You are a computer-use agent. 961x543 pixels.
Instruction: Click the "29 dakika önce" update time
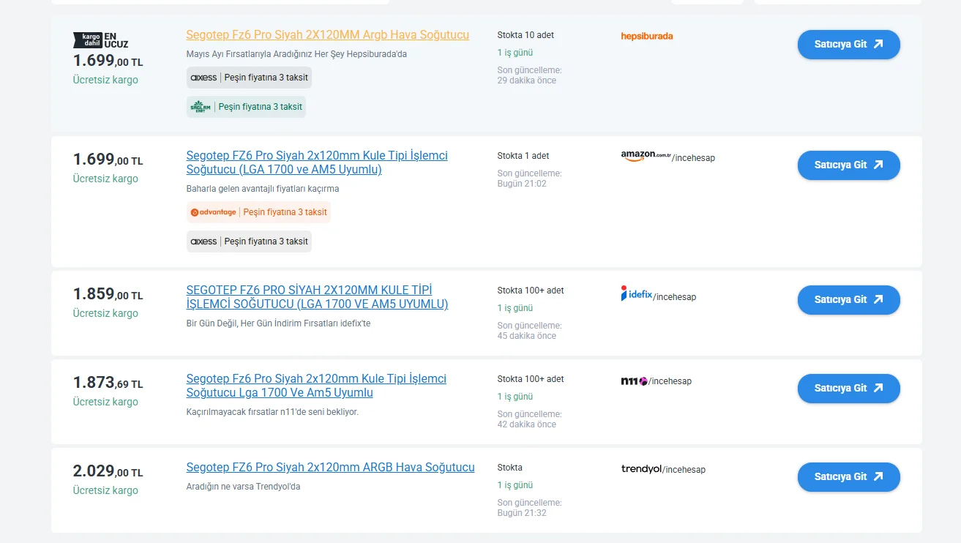[527, 80]
